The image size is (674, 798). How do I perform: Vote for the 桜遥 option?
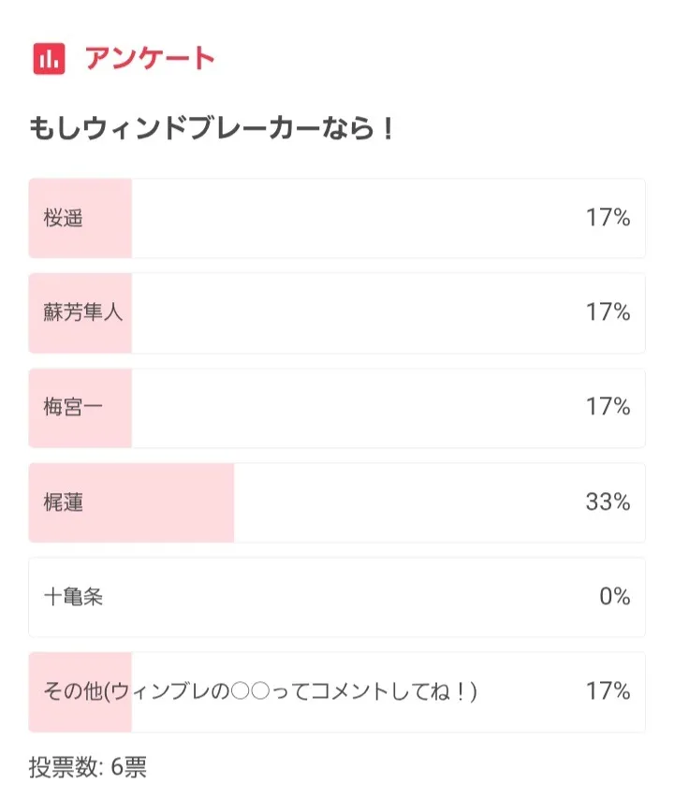click(64, 219)
